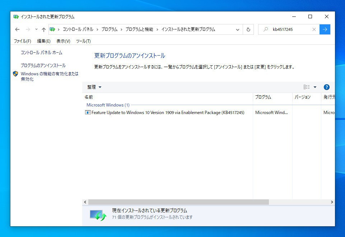Image resolution: width=345 pixels, height=237 pixels.
Task: Open the address bar history dropdown
Action: point(238,29)
